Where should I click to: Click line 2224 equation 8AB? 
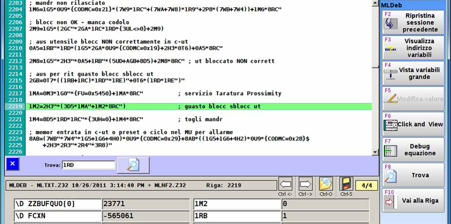click(x=169, y=139)
